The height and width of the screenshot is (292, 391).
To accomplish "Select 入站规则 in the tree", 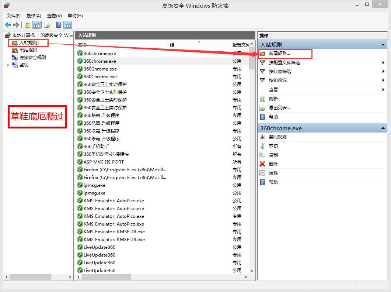I will [x=28, y=43].
